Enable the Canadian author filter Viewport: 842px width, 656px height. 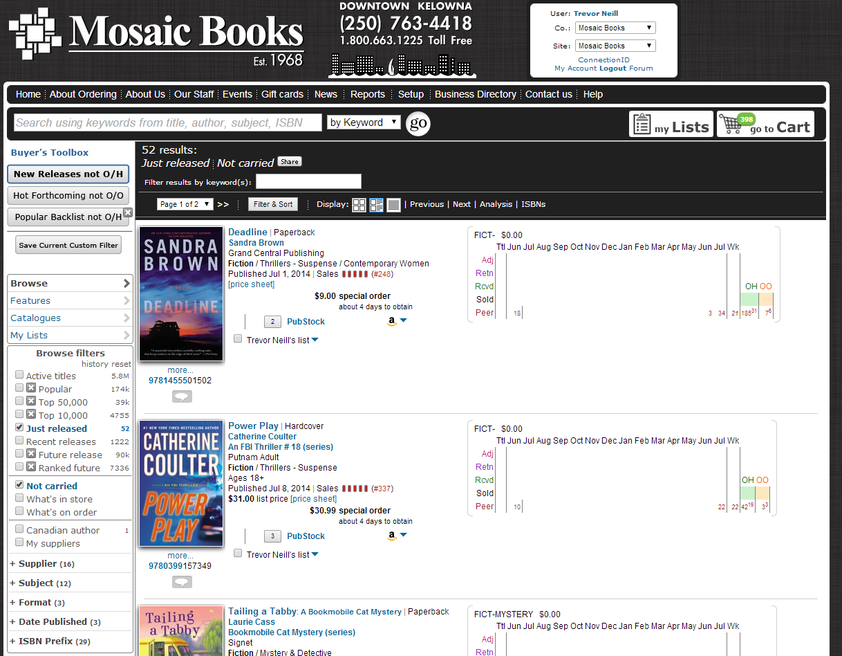coord(19,529)
